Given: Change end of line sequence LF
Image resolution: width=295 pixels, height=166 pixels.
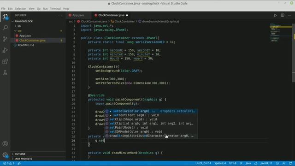Looking at the screenshot, I should pyautogui.click(x=241, y=163).
